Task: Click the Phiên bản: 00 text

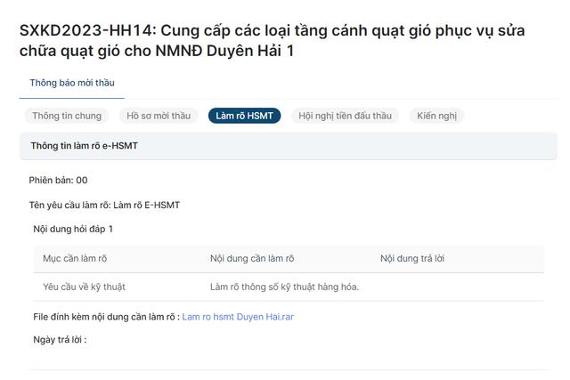Action: click(58, 181)
